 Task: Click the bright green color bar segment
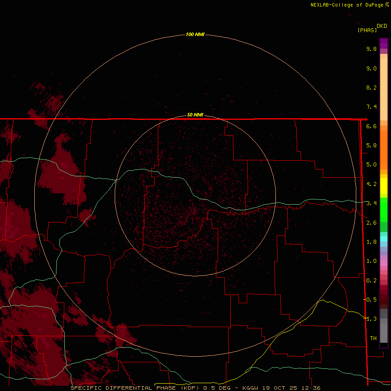tap(384, 210)
